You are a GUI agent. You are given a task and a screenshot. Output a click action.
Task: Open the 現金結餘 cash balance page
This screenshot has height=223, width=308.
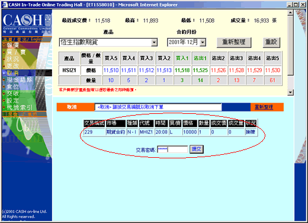pyautogui.click(x=20, y=79)
